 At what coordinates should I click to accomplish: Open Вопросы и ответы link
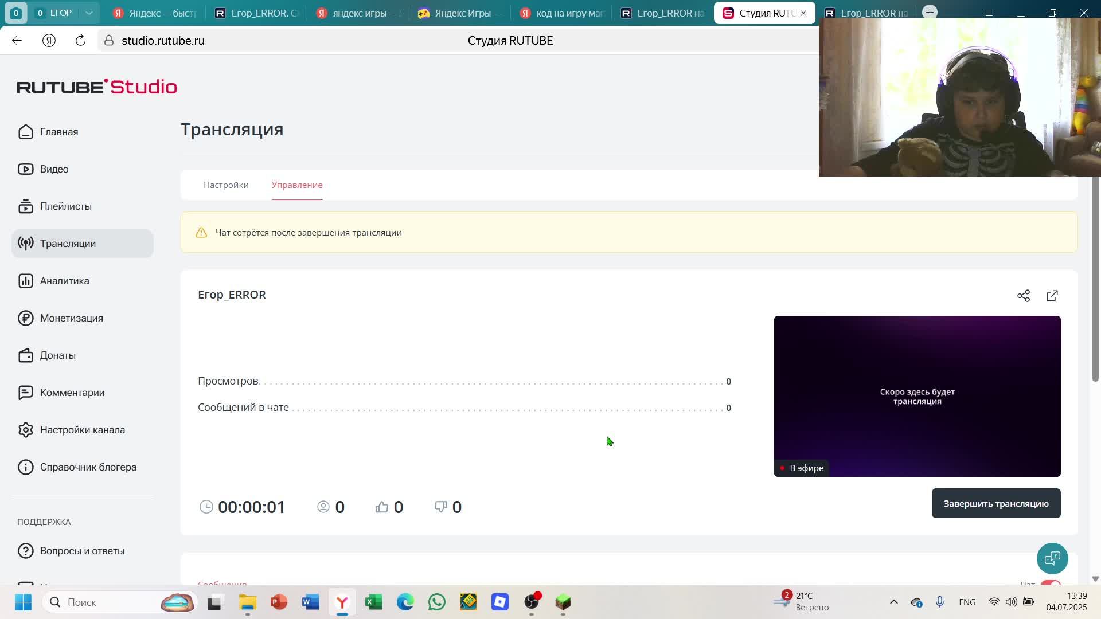[82, 551]
